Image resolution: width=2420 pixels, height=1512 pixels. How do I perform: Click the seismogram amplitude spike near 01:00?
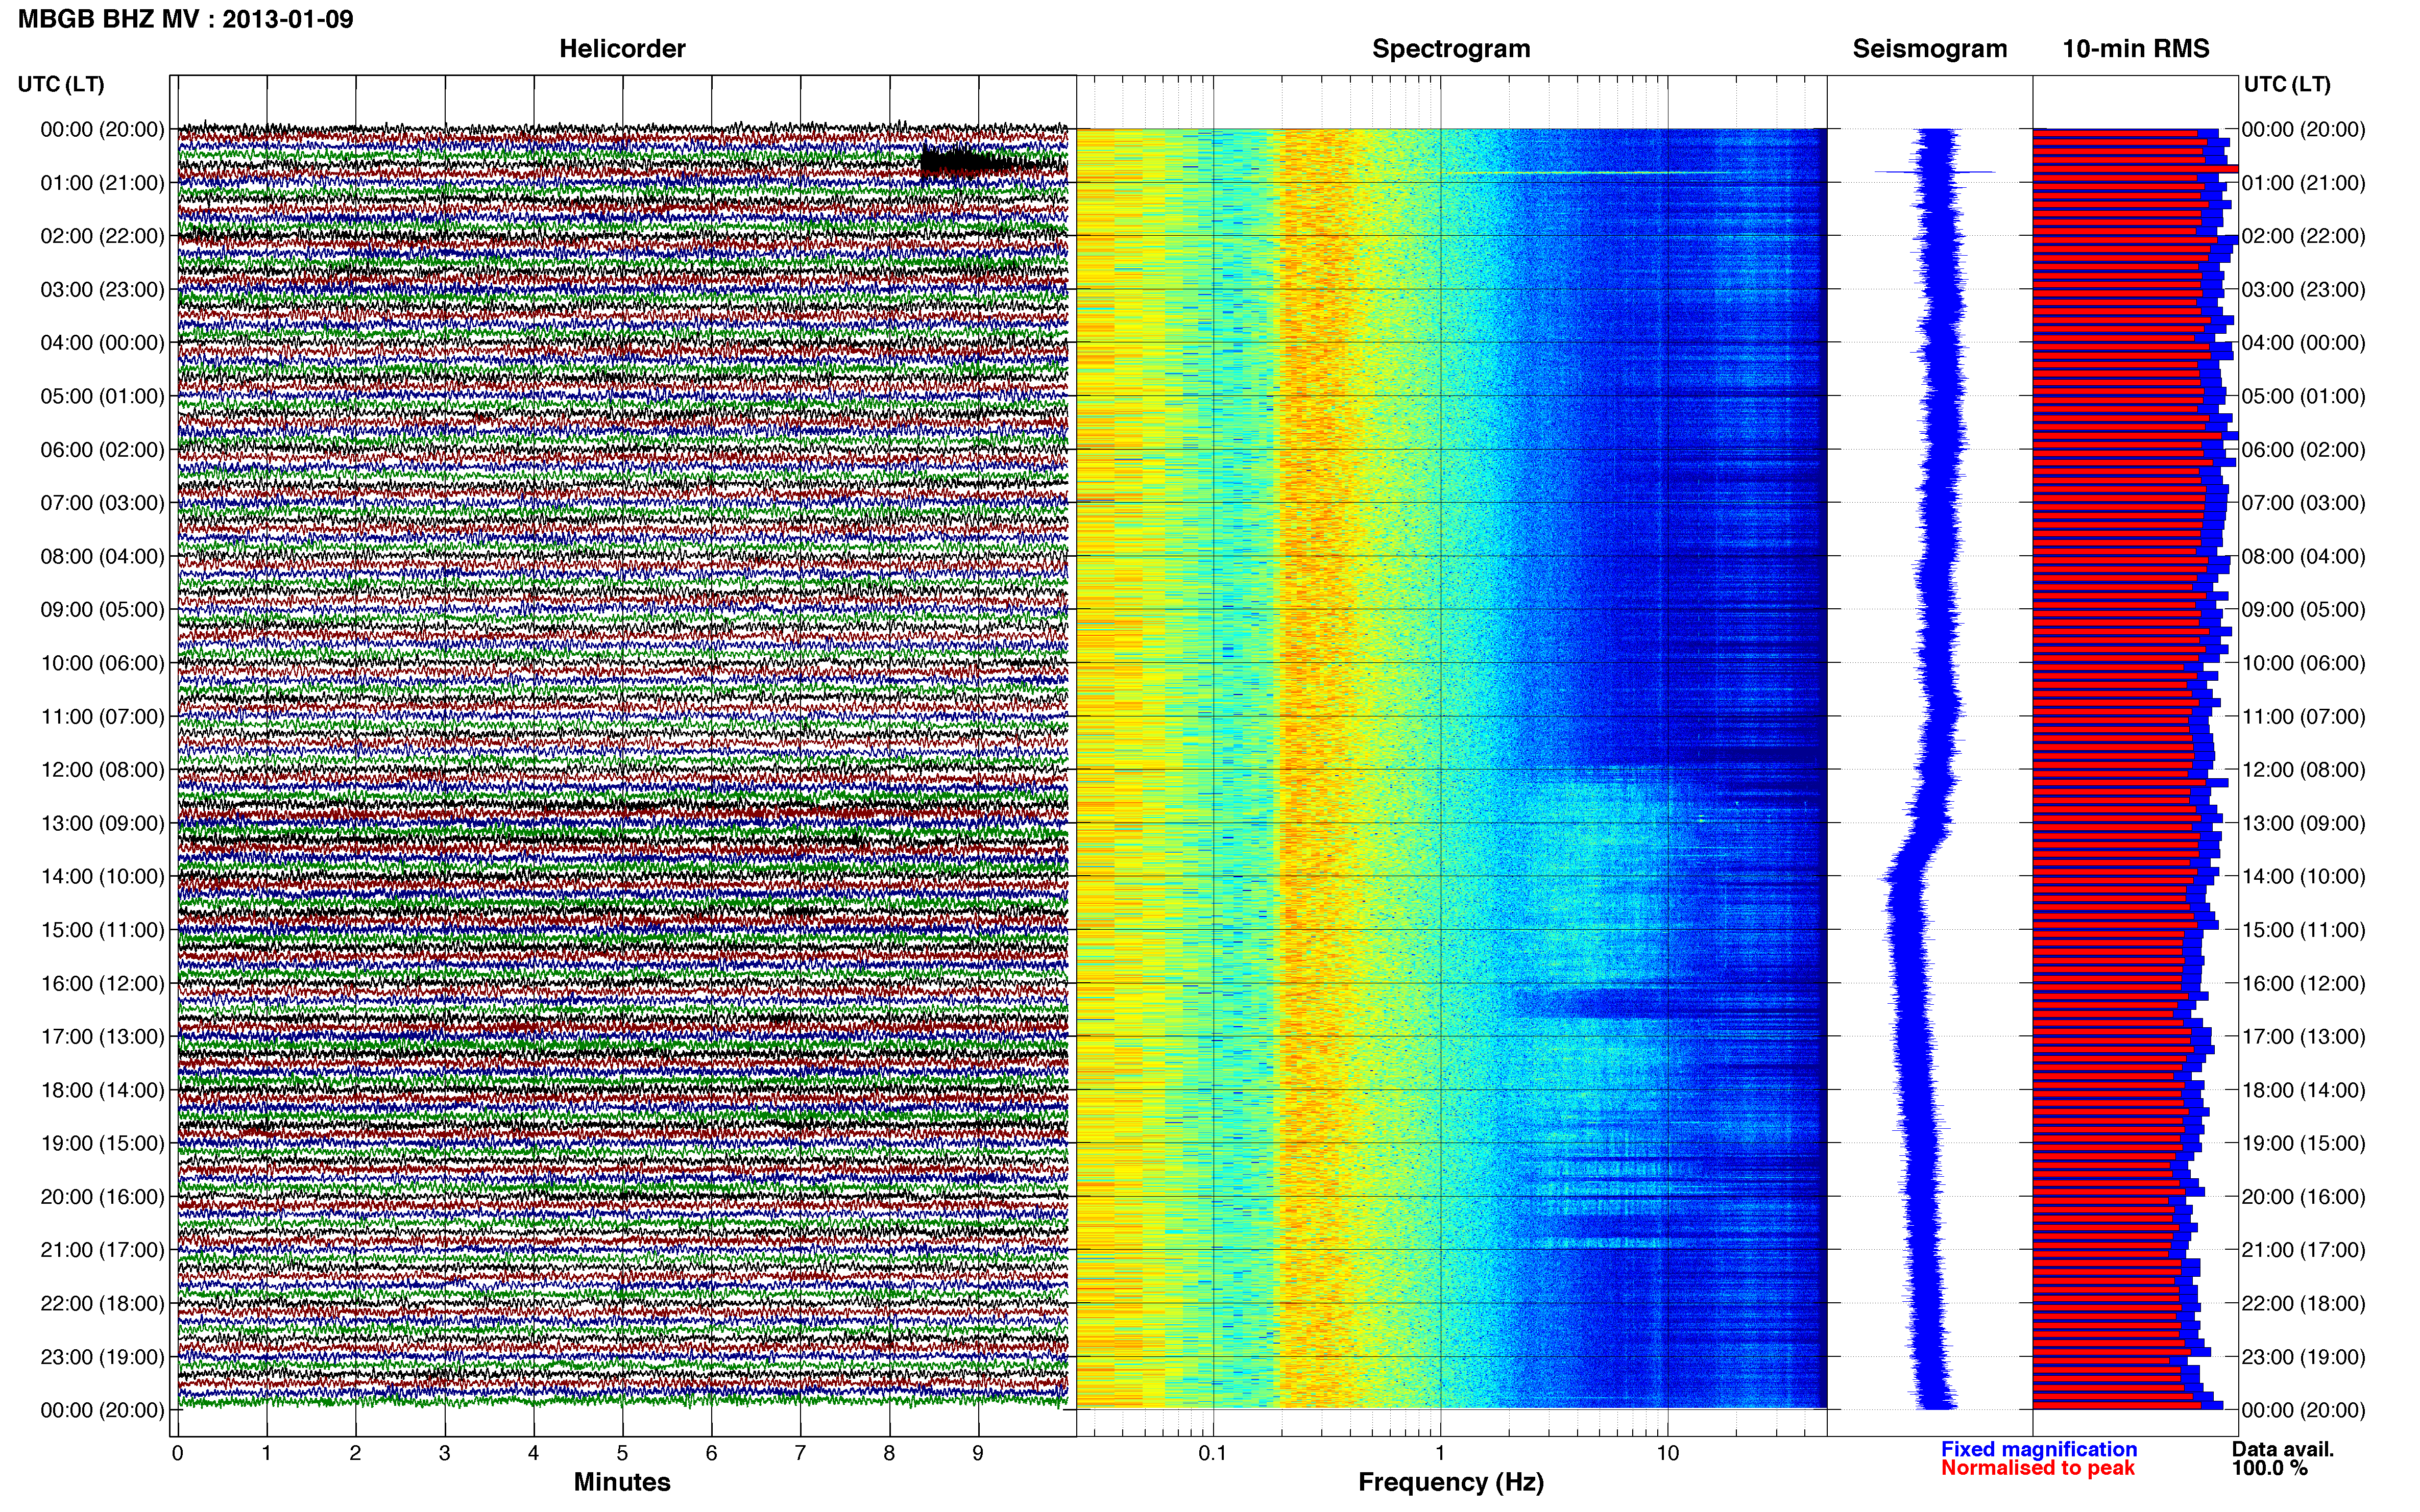point(1935,172)
